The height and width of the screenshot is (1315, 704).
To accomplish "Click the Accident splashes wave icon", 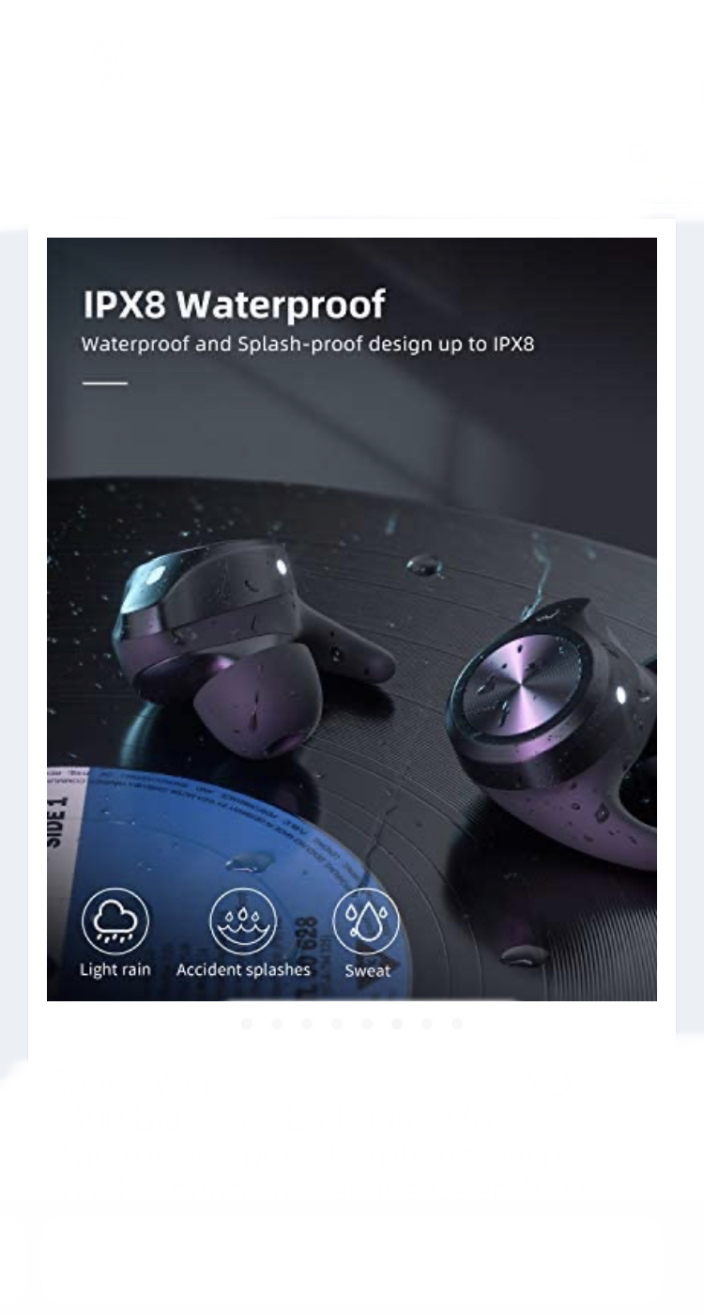I will (243, 921).
